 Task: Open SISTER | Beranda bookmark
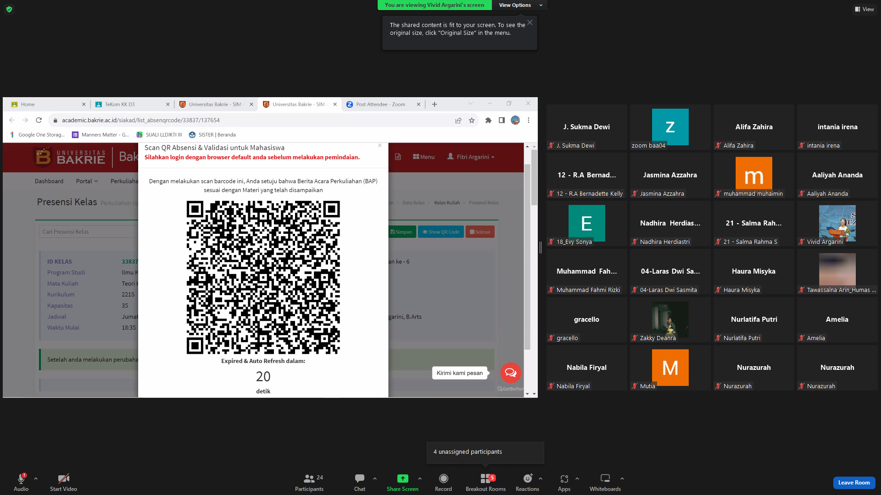(212, 135)
